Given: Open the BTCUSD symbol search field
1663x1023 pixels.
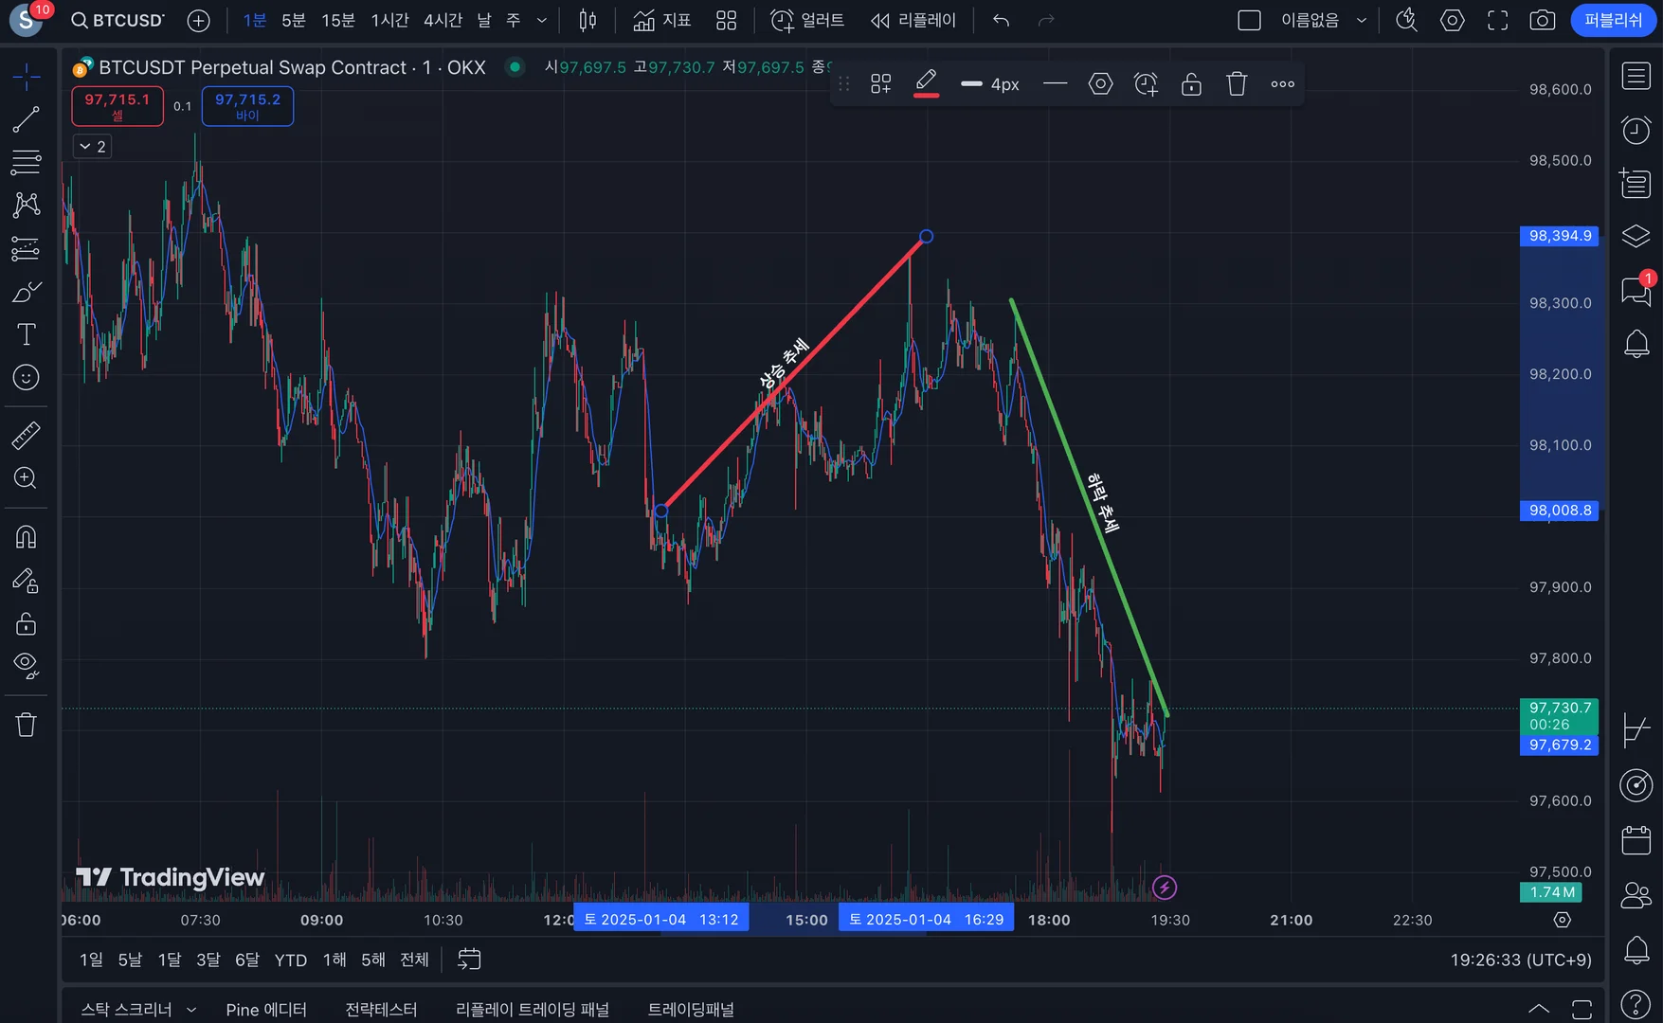Looking at the screenshot, I should (118, 20).
